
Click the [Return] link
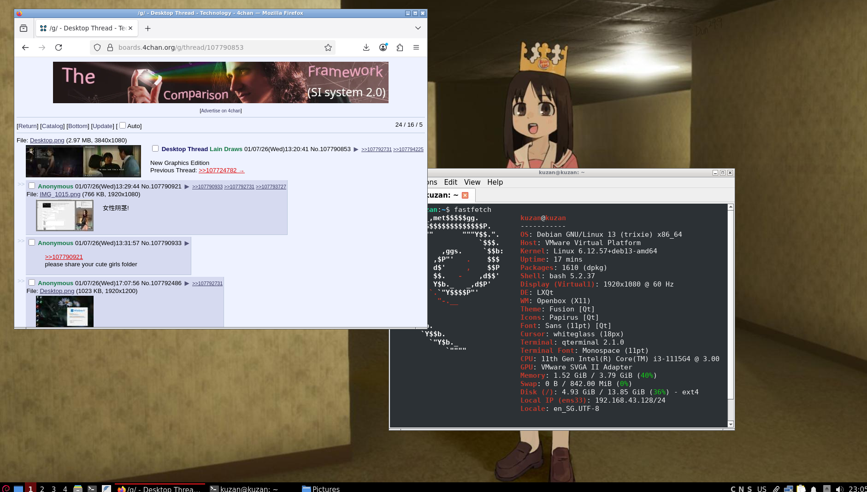pyautogui.click(x=28, y=126)
